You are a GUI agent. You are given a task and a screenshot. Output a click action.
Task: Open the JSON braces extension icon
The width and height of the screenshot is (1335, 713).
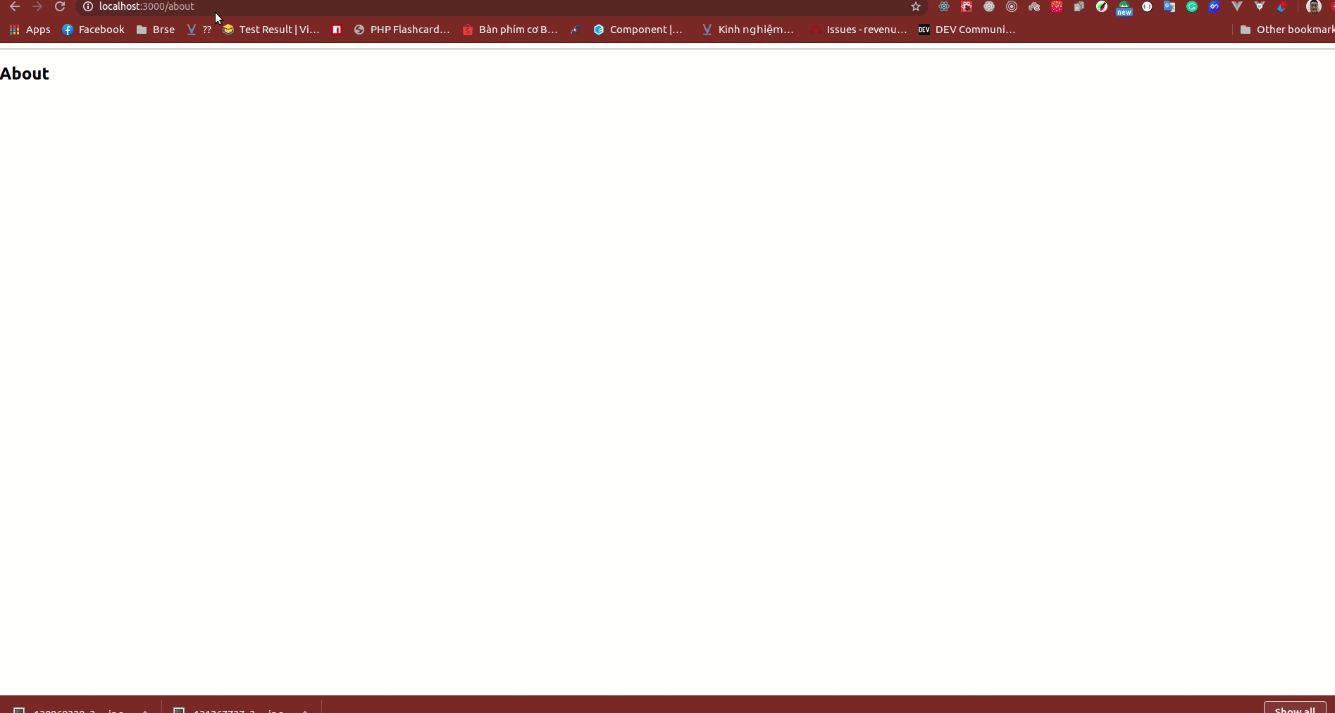(x=1147, y=6)
